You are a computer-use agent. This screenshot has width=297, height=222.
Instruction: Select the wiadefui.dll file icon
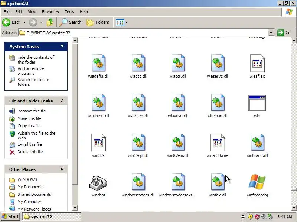tap(98, 63)
